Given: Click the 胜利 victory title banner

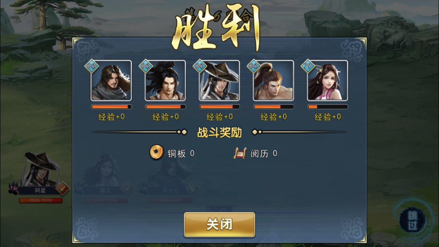Looking at the screenshot, I should pyautogui.click(x=216, y=27).
